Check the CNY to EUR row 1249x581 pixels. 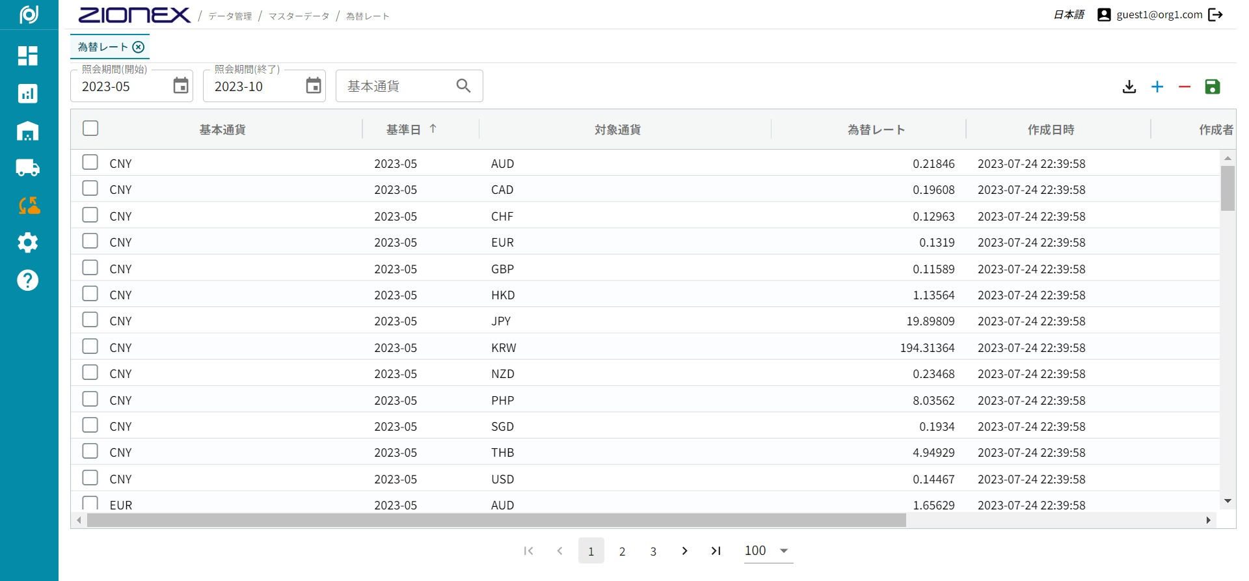click(90, 241)
